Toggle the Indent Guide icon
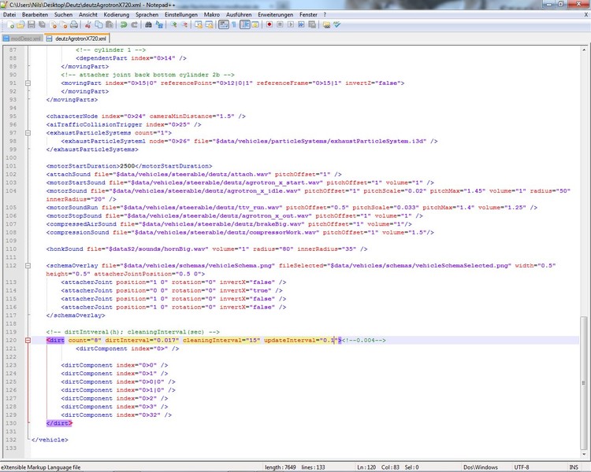Screen dimensions: 591x472 click(245, 25)
